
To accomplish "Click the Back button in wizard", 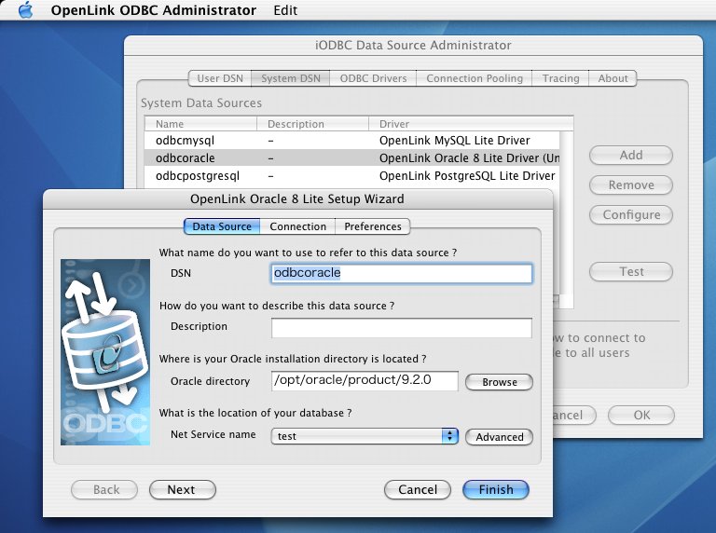I will tap(104, 489).
